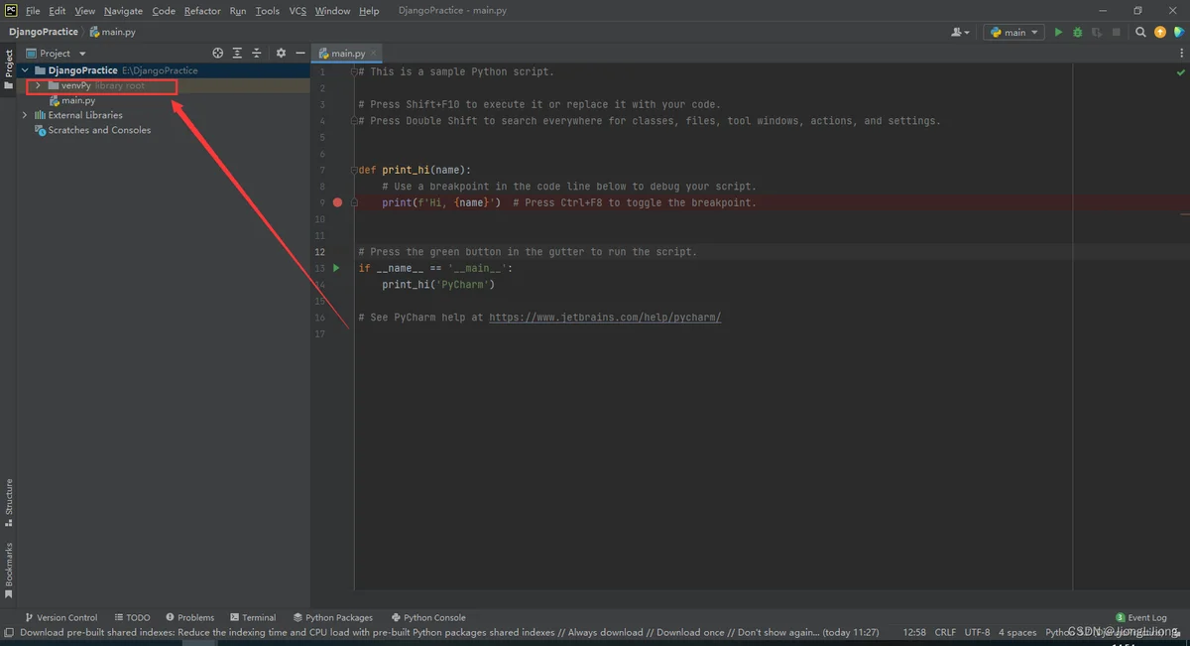This screenshot has width=1190, height=646.
Task: Fold the comment block at line 1
Action: (x=354, y=71)
